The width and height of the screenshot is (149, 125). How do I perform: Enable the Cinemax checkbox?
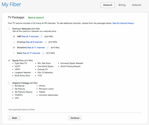tap(14, 42)
